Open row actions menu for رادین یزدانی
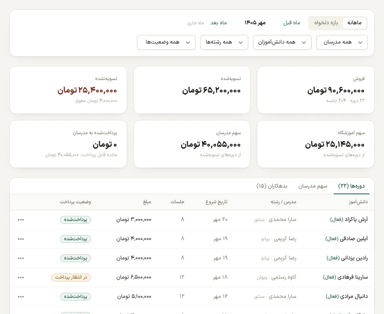384x314 pixels. coord(21,258)
